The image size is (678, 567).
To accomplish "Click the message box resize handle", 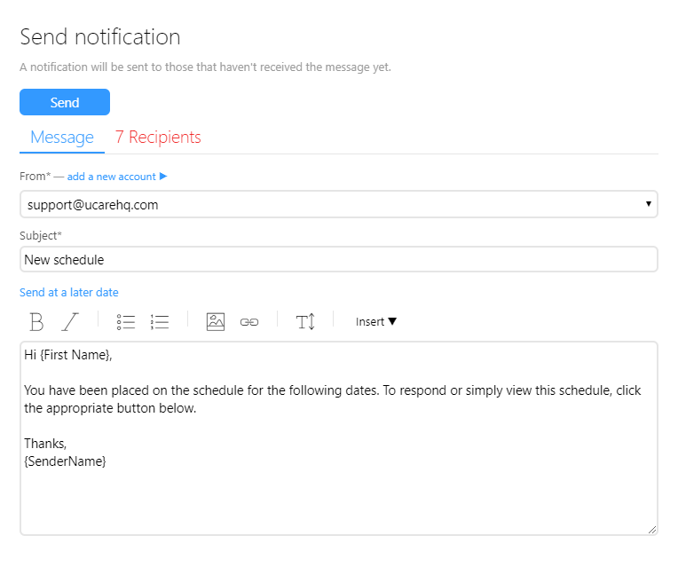I will (652, 529).
